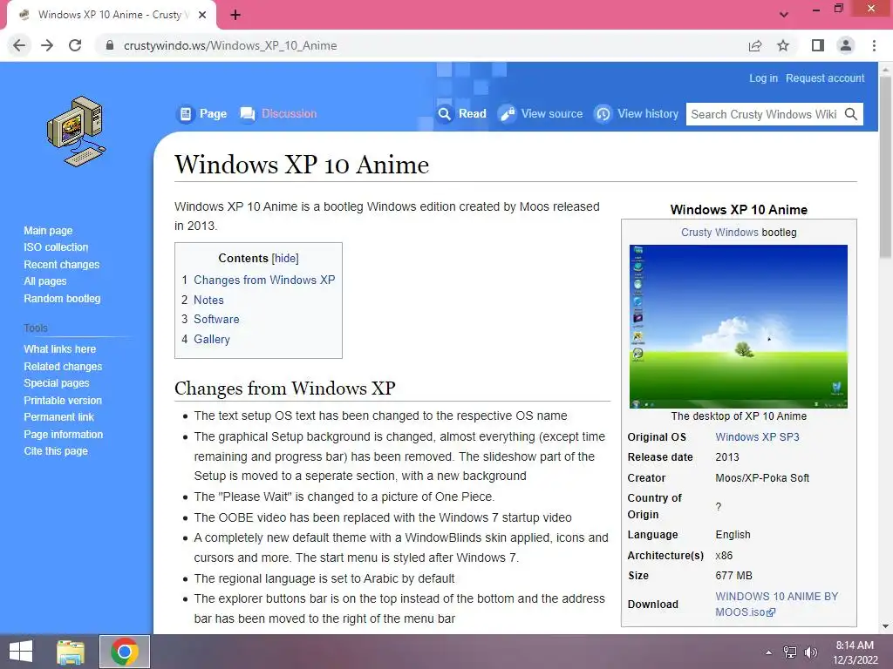Open a new browser tab
This screenshot has height=669, width=893.
tap(235, 15)
